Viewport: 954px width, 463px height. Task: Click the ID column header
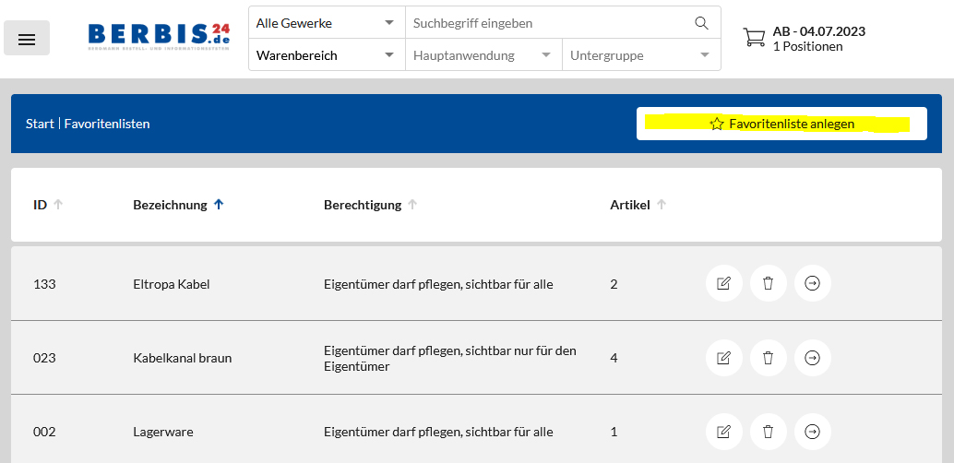[41, 205]
